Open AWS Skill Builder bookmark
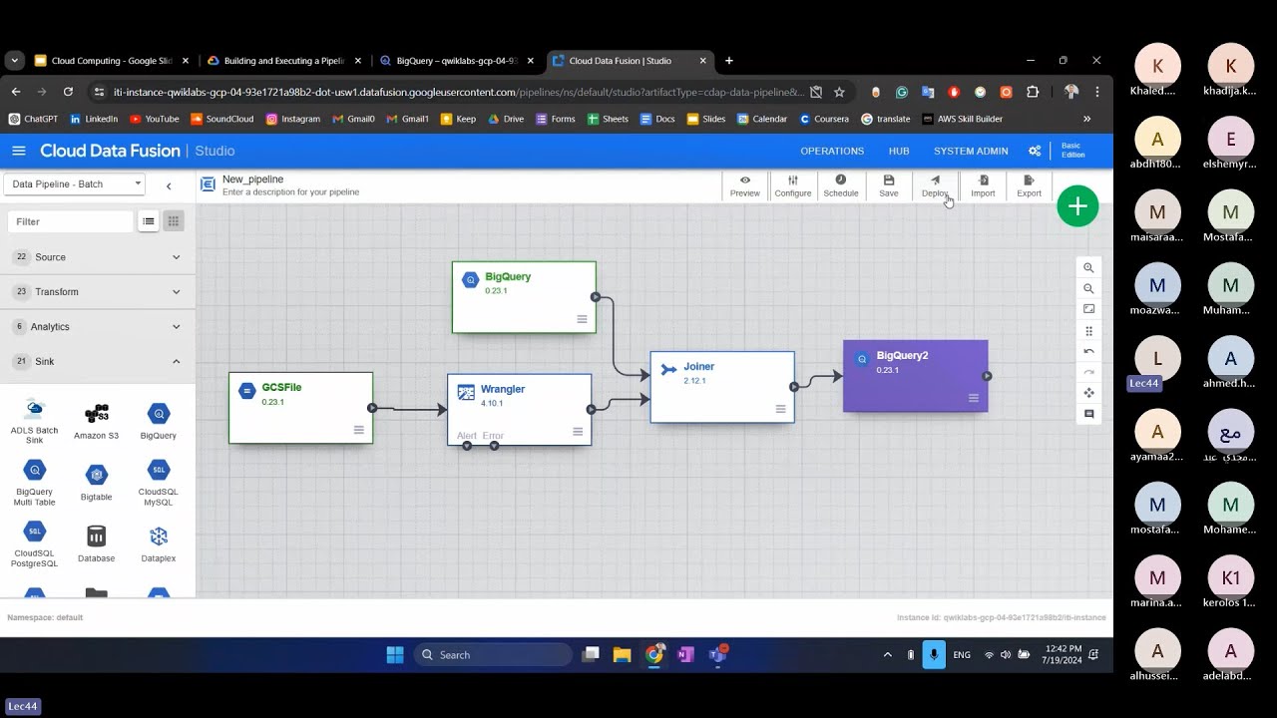 tap(963, 119)
